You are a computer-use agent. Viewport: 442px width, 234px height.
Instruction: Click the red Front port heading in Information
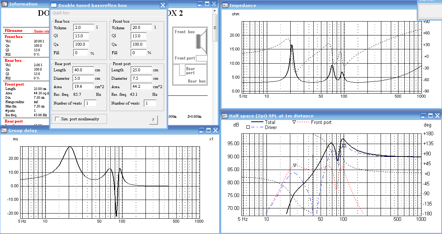(x=14, y=84)
